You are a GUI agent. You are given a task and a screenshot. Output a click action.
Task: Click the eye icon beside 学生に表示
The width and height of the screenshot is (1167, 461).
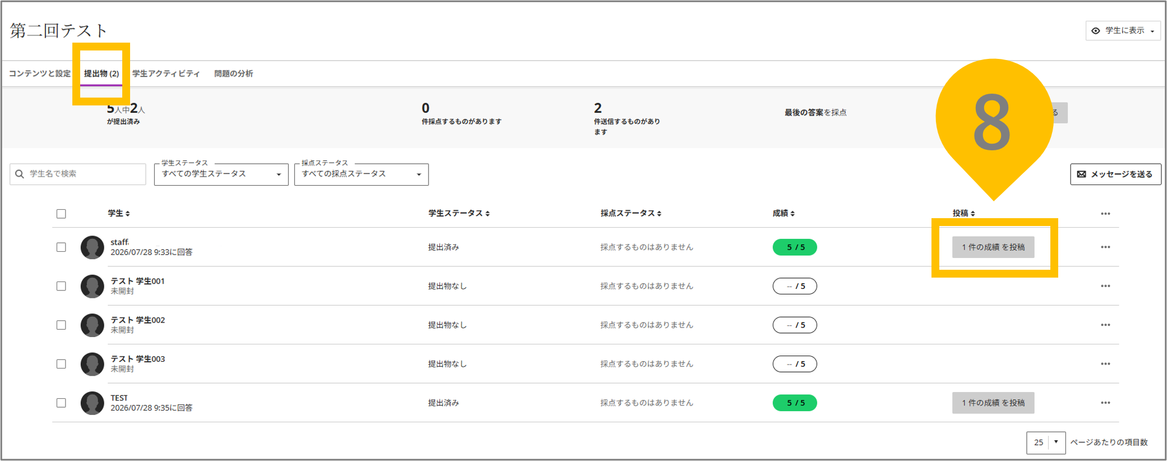coord(1096,31)
